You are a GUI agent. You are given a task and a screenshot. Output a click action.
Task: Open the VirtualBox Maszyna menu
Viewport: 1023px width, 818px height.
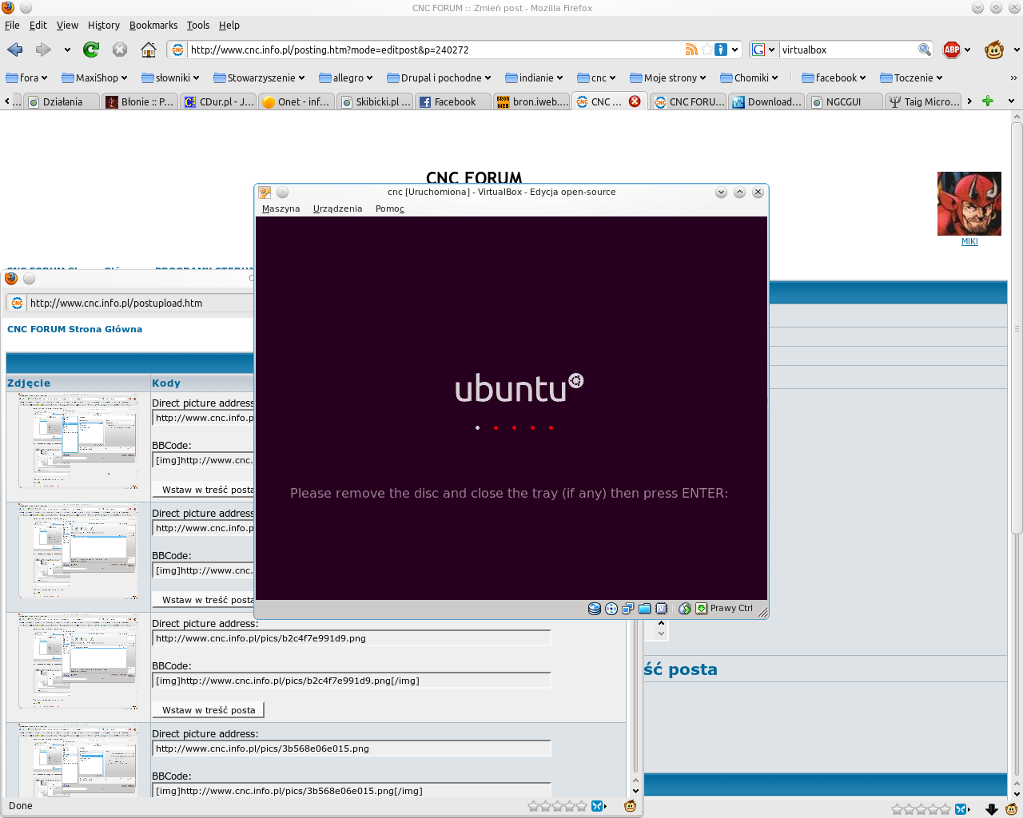pyautogui.click(x=281, y=208)
